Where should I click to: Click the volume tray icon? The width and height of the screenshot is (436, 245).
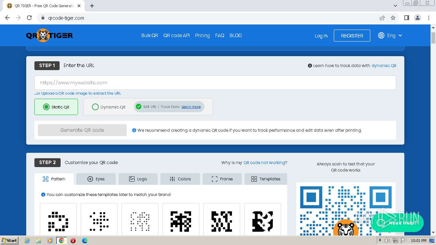click(387, 241)
